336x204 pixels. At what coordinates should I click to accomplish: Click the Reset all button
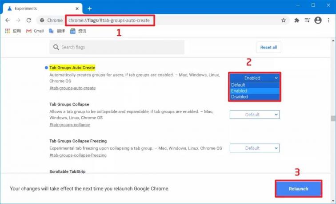point(268,47)
